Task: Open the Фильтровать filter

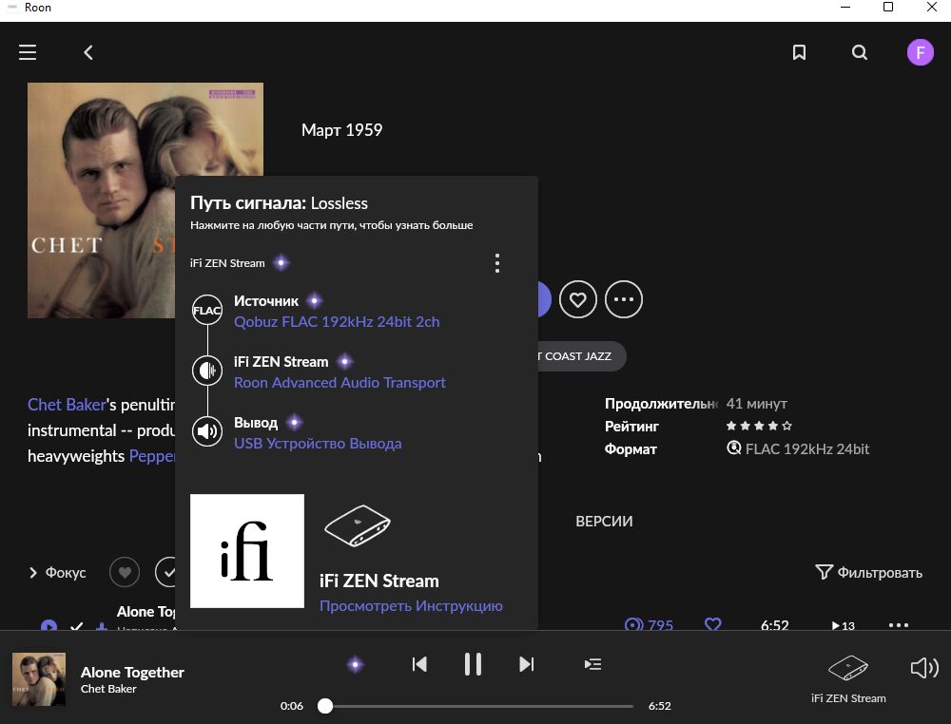Action: 869,573
